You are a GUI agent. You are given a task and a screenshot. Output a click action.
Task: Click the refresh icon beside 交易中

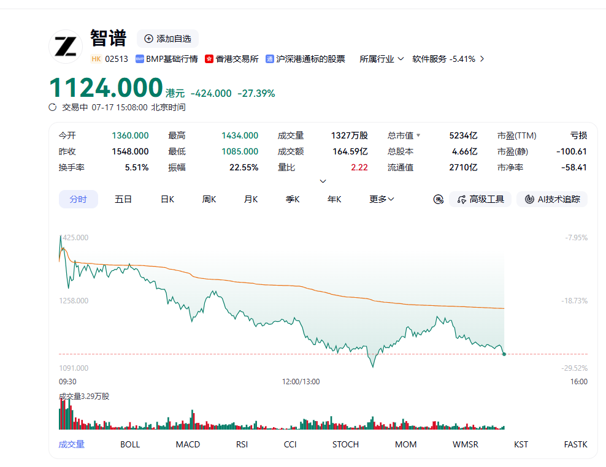[53, 107]
